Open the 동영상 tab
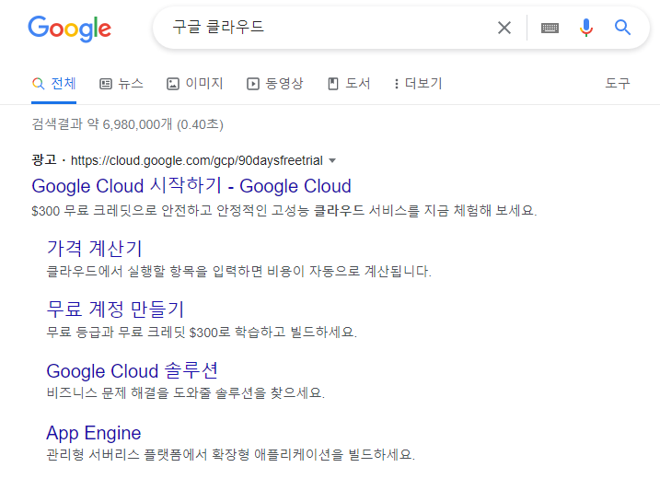 (275, 84)
